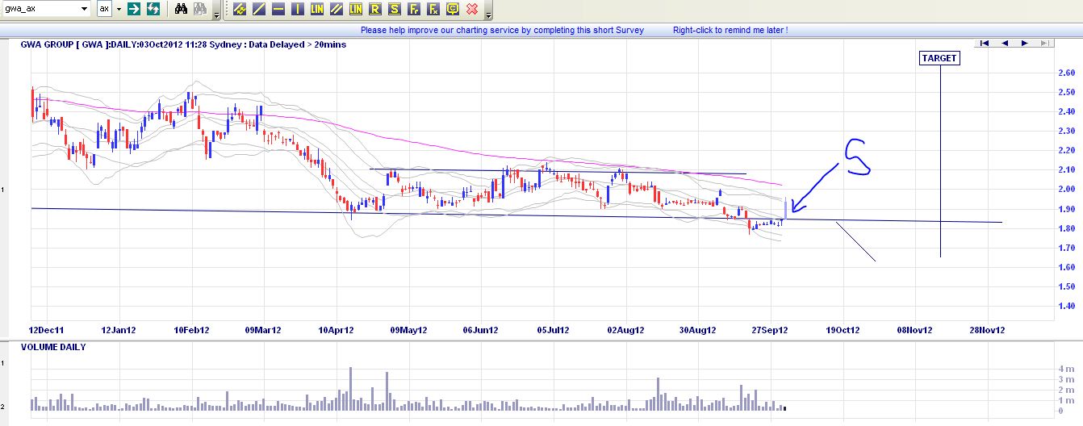The image size is (1083, 426).
Task: Click the ax exchange input field
Action: (x=104, y=9)
